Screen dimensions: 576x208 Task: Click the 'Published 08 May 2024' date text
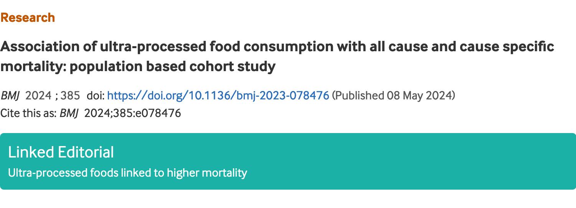[x=393, y=95]
